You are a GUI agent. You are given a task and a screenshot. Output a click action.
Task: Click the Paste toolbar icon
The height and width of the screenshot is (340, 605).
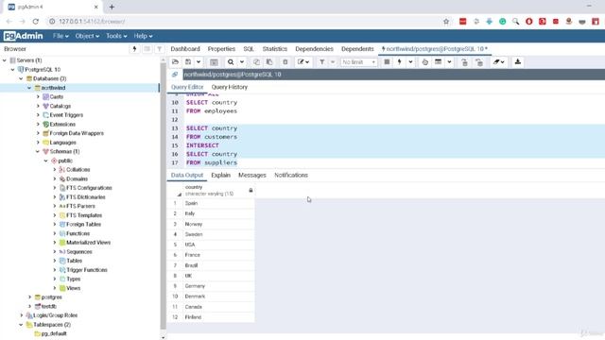pyautogui.click(x=269, y=62)
